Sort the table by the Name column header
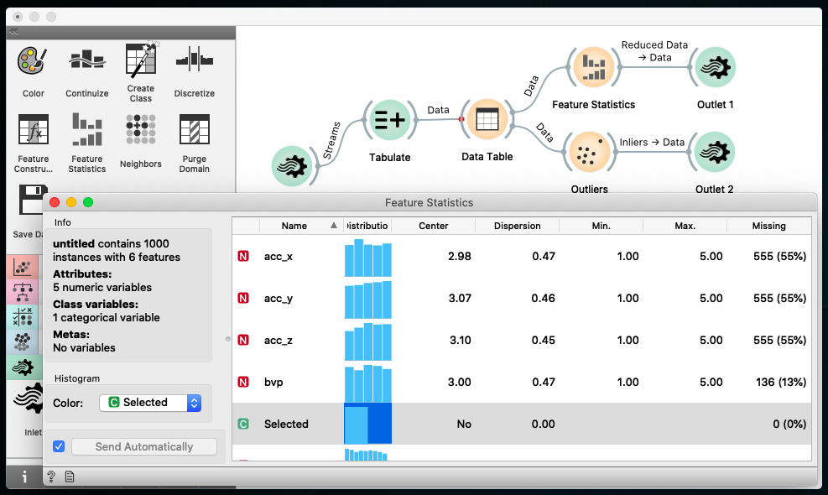The height and width of the screenshot is (495, 828). 294,225
